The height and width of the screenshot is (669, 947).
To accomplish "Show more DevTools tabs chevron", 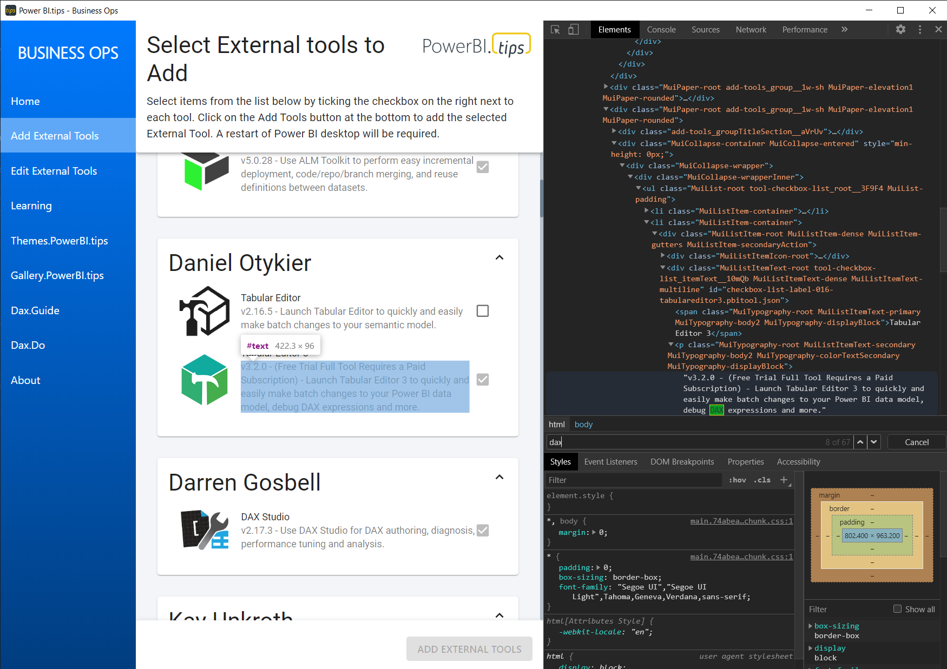I will coord(845,30).
